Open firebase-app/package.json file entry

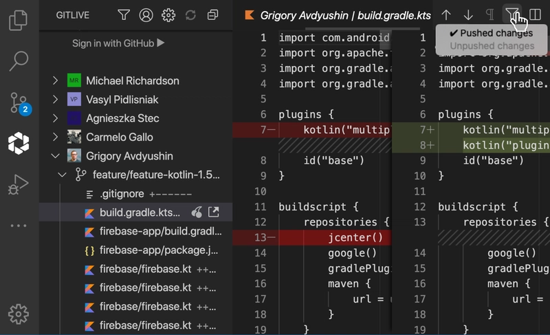tap(158, 250)
